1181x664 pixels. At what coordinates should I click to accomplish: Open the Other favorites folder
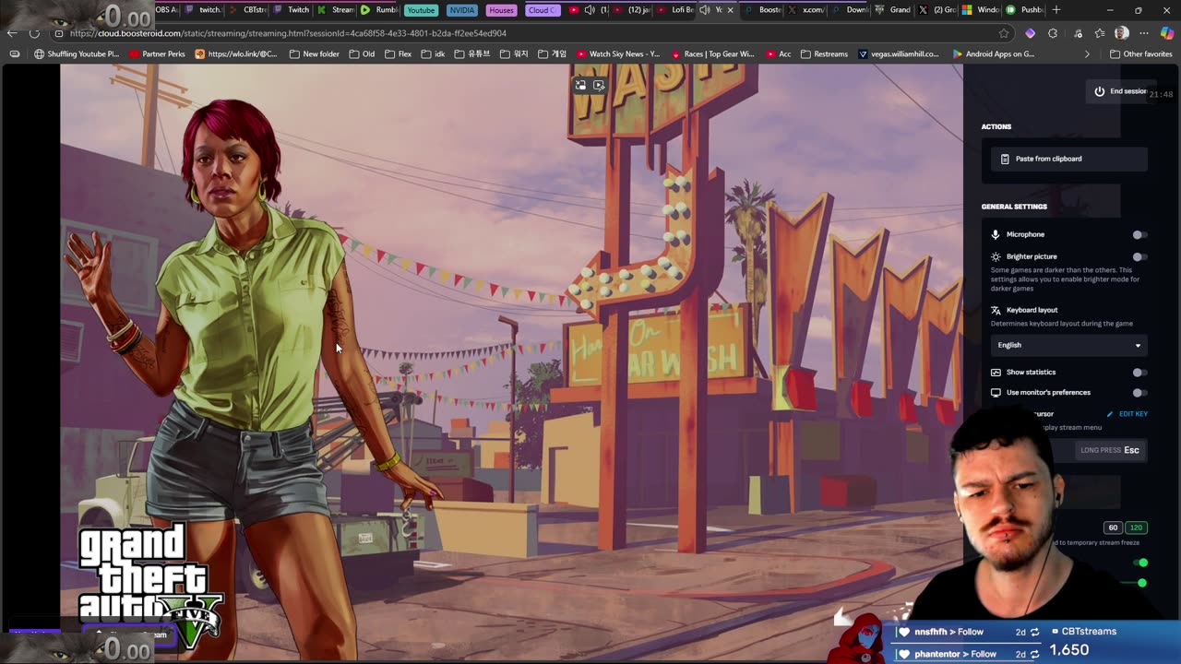[1140, 54]
